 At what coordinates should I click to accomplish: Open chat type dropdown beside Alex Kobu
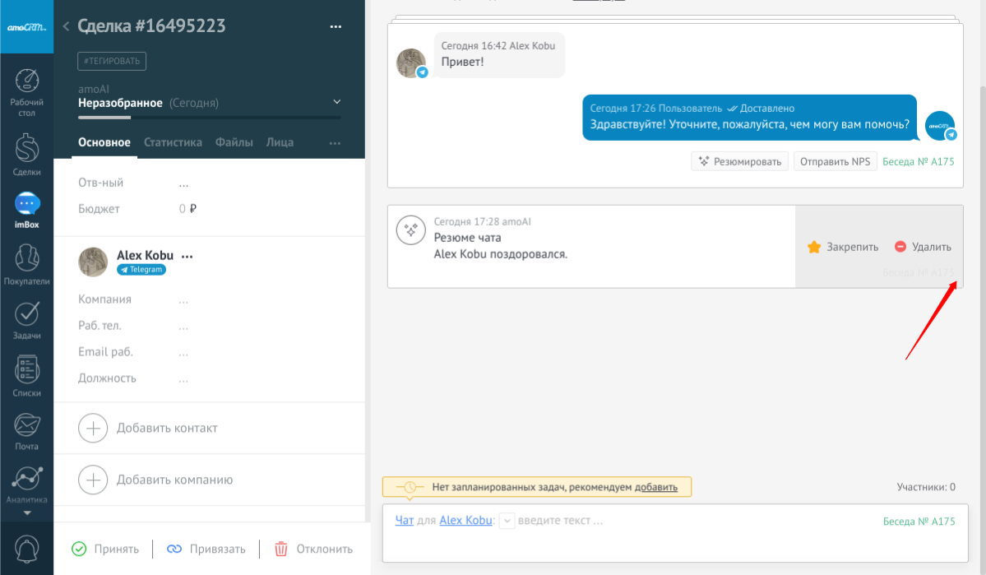coord(507,521)
